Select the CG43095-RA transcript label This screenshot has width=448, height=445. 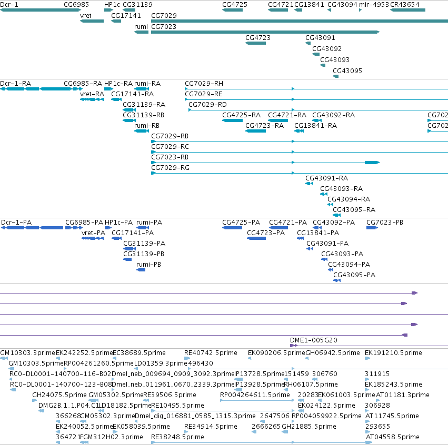point(354,210)
